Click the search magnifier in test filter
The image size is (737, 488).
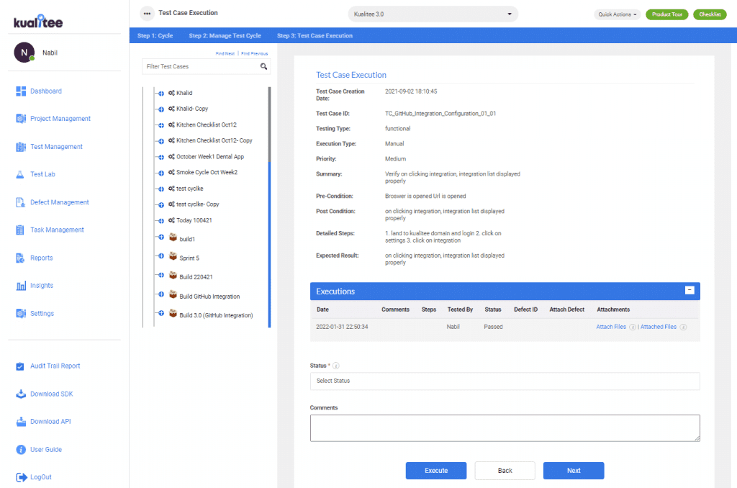[264, 66]
